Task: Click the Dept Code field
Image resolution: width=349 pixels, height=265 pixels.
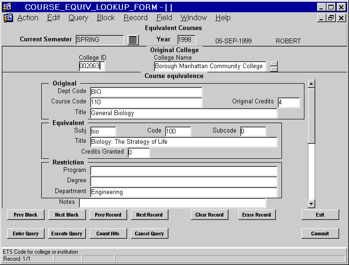Action: (x=146, y=92)
